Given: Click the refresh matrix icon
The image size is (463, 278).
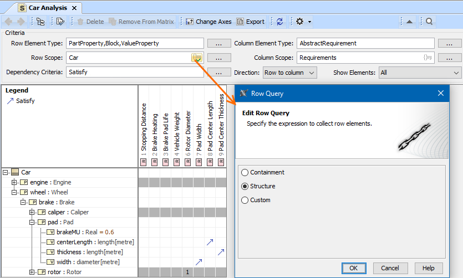Looking at the screenshot, I should (x=280, y=22).
